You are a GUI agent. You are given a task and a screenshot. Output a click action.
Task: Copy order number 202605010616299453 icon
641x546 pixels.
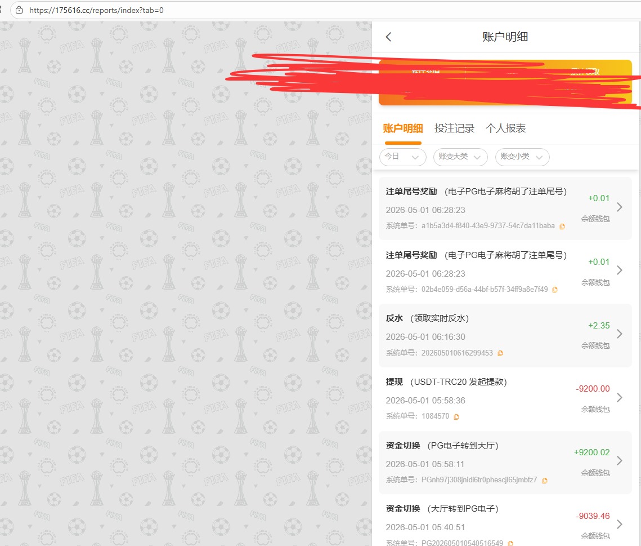(500, 353)
